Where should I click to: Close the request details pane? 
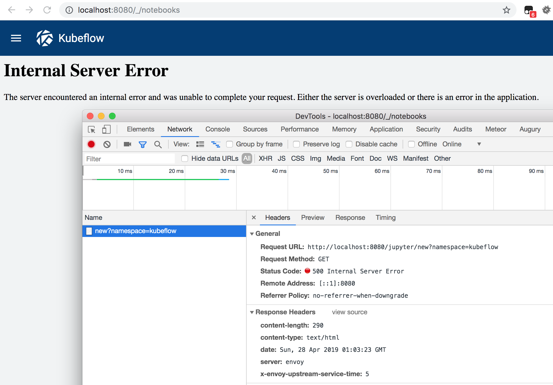[x=254, y=218]
